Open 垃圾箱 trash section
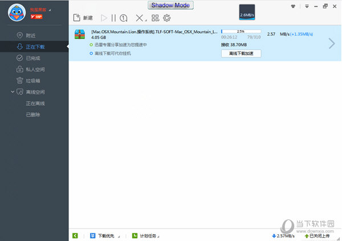Viewport: 342px width, 241px height. 33,81
